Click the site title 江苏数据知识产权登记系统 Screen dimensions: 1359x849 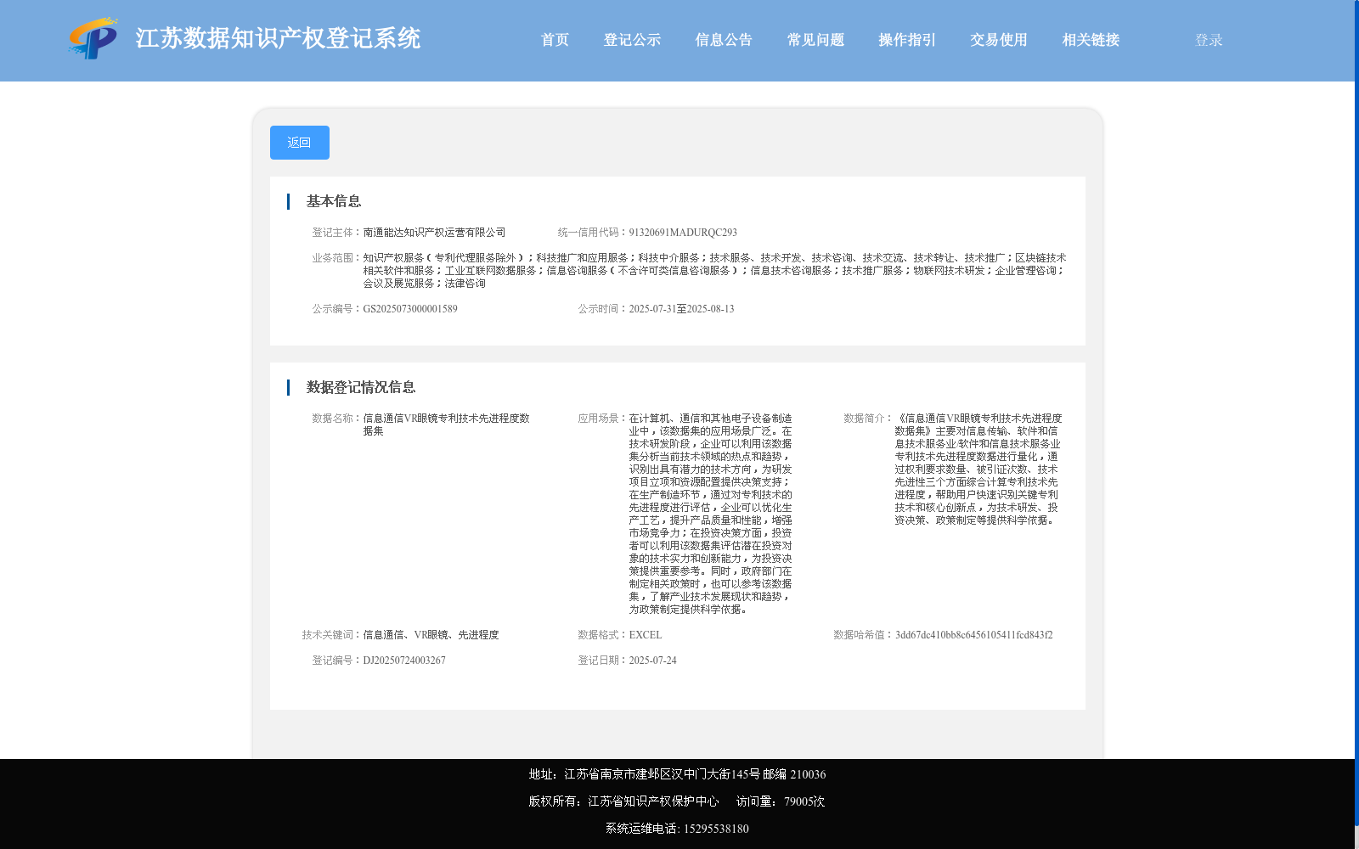coord(278,38)
